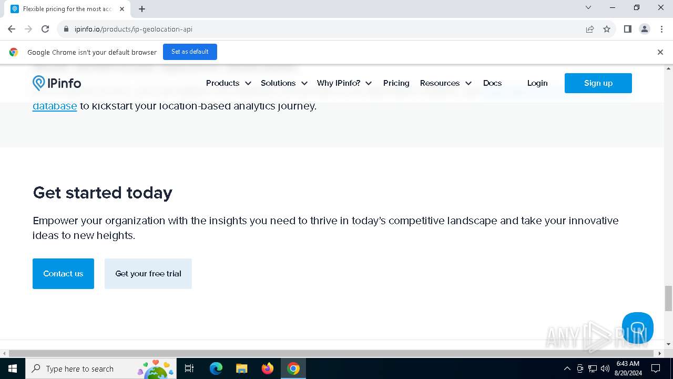
Task: Open the chat support widget
Action: point(637,328)
